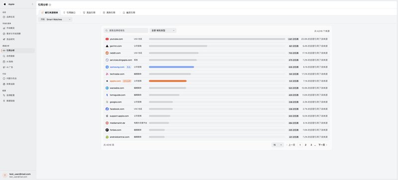The image size is (398, 180).
Task: Click the androidcentral.com favicon icon
Action: tap(107, 137)
